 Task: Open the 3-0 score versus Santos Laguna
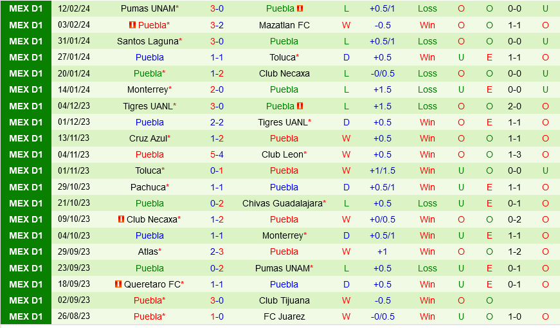click(217, 41)
